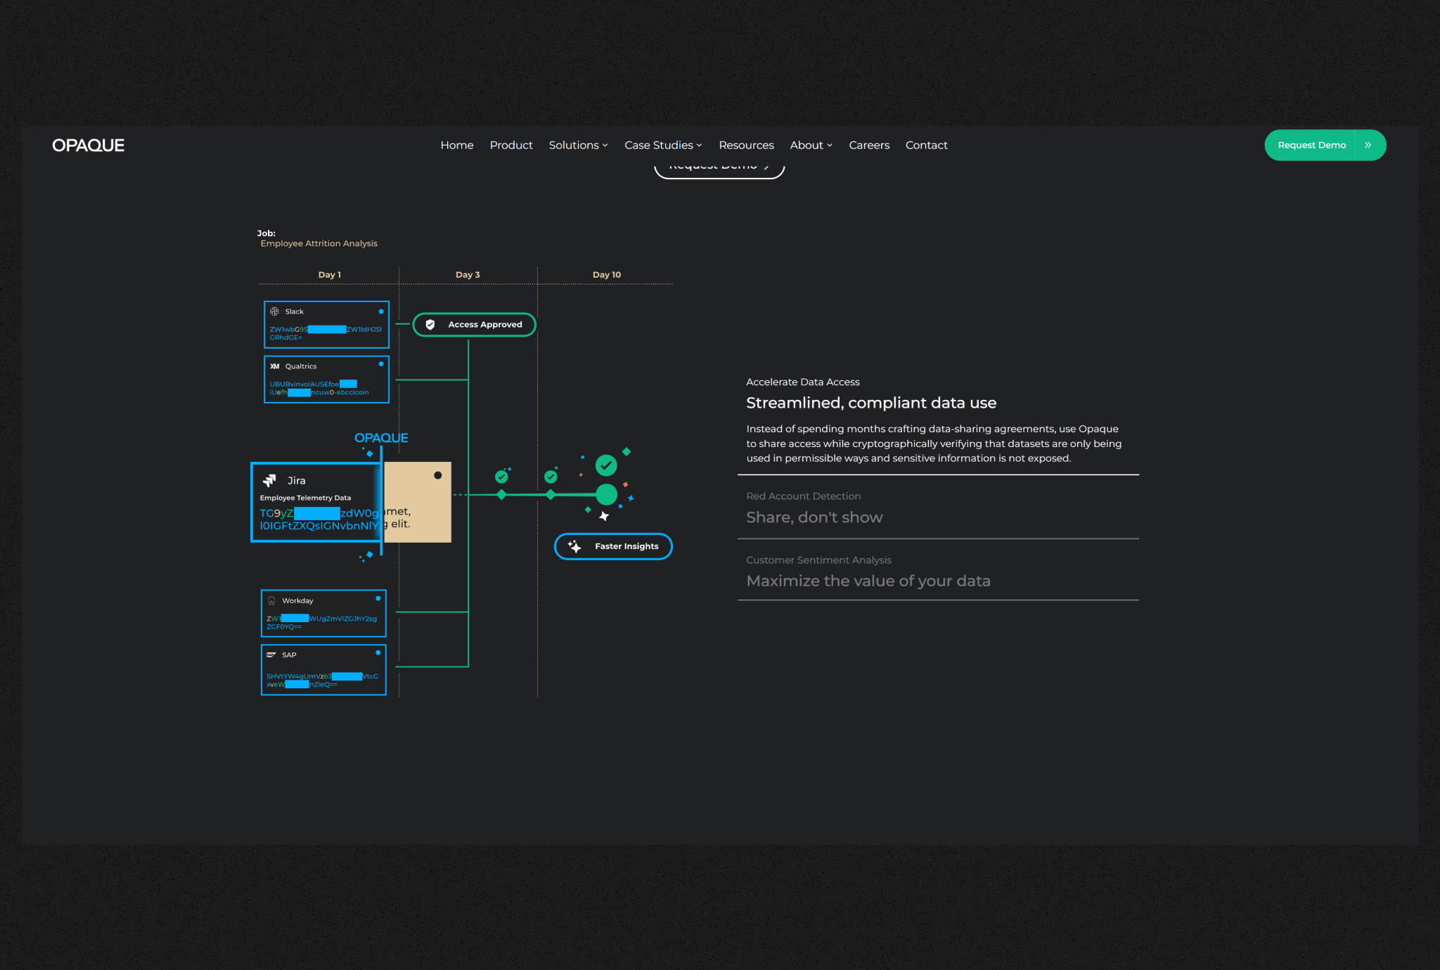Viewport: 1440px width, 970px height.
Task: Click the Workday logo icon
Action: point(271,601)
